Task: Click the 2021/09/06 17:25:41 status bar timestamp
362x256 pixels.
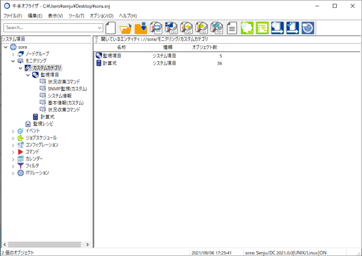Action: [x=211, y=253]
